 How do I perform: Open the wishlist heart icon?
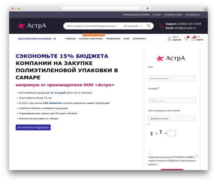point(186,39)
